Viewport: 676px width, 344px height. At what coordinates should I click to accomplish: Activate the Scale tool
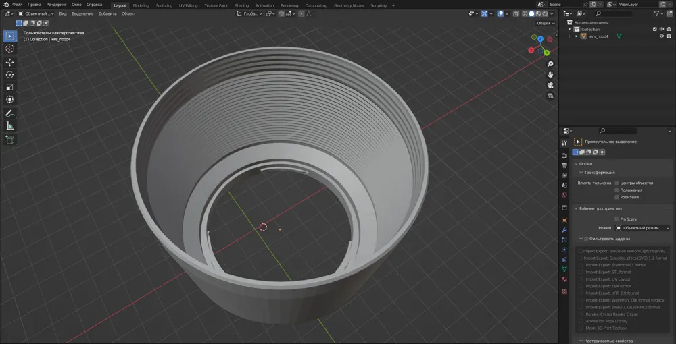10,87
